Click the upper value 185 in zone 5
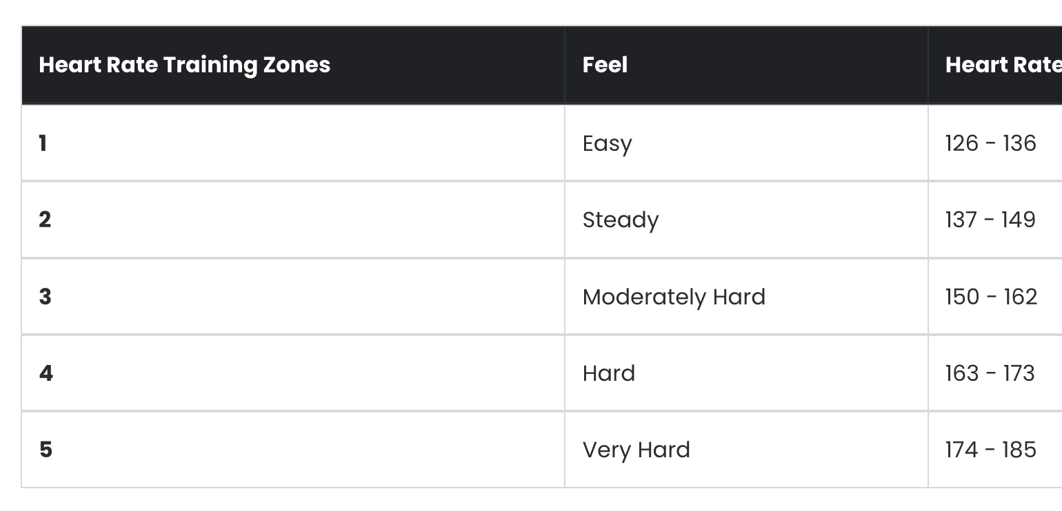 coord(1019,450)
